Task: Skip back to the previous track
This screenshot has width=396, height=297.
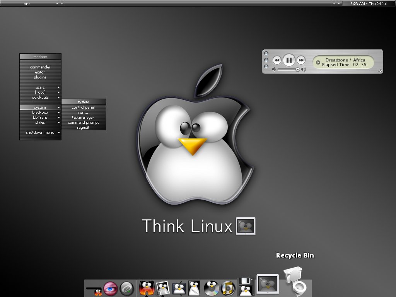Action: [277, 60]
